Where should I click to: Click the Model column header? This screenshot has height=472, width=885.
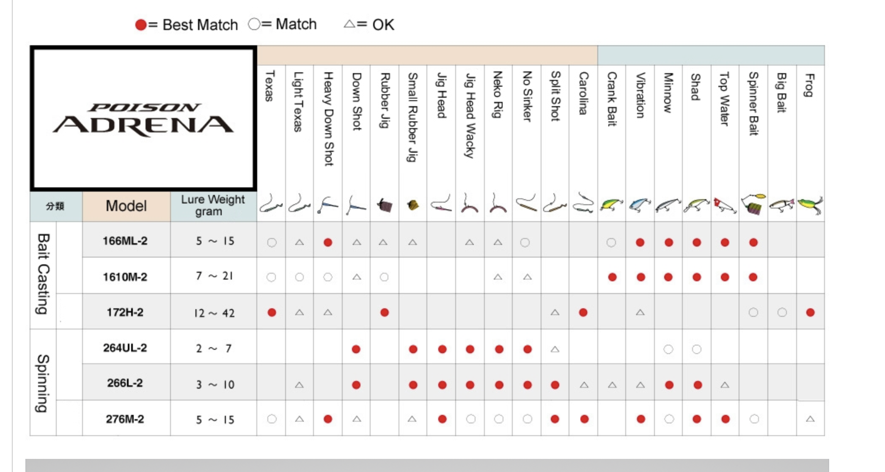(x=126, y=206)
